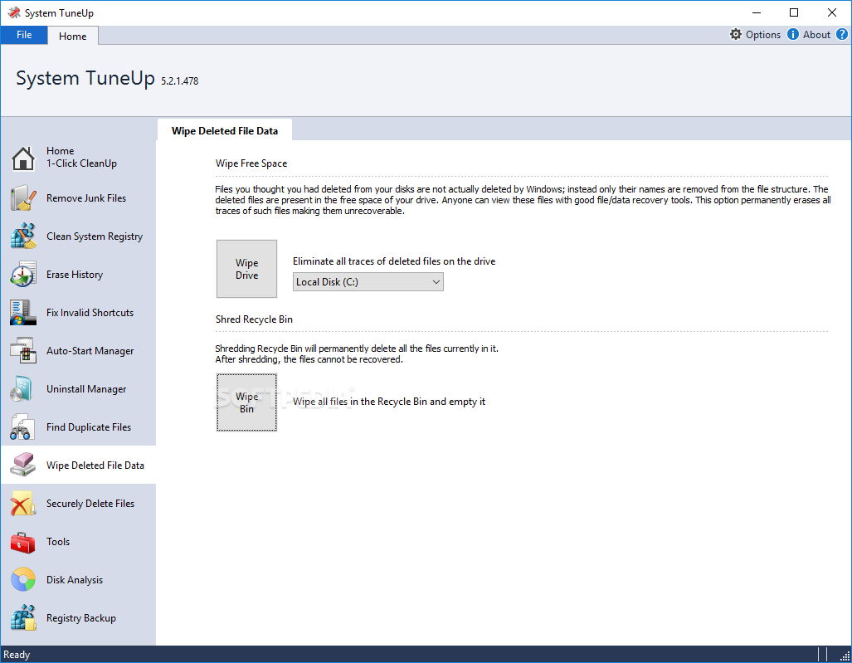
Task: Click the Find Duplicate Files binoculars icon
Action: pos(23,427)
